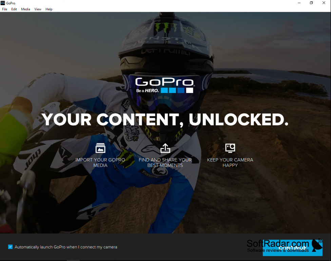Click Keep Your Camera Happy text

(x=230, y=163)
